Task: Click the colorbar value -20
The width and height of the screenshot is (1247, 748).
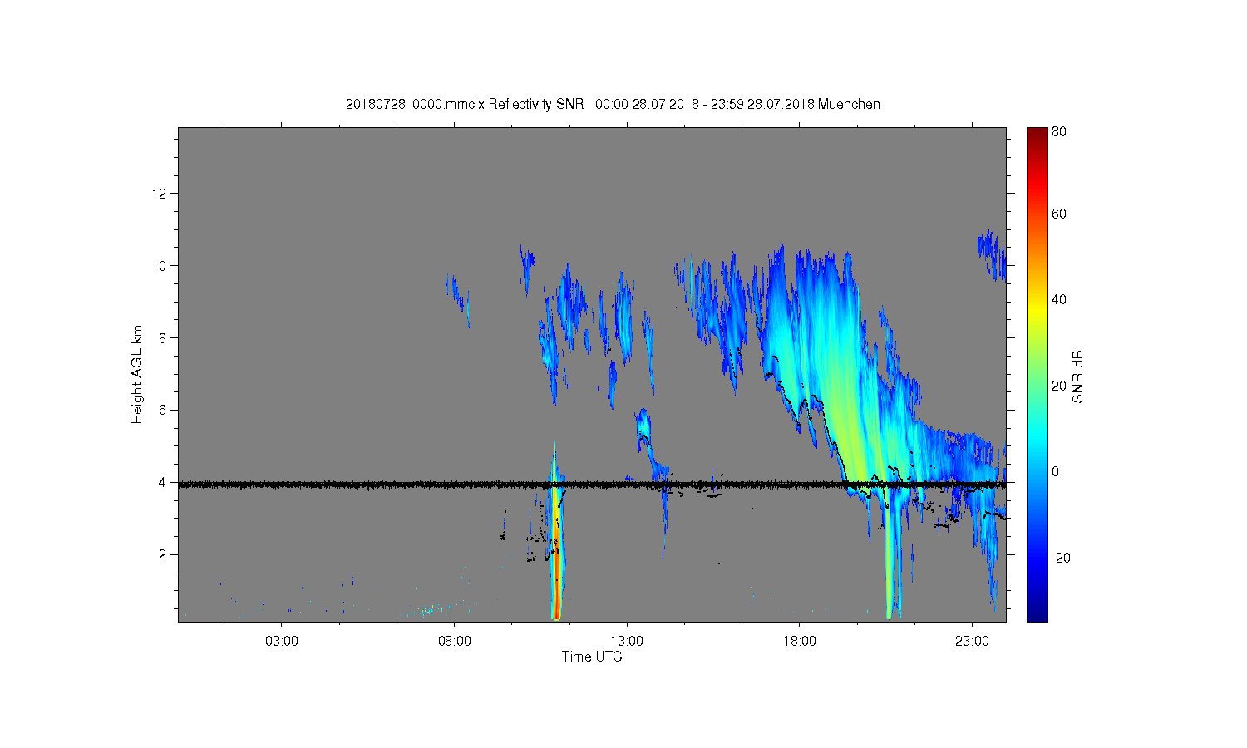Action: click(x=1062, y=558)
